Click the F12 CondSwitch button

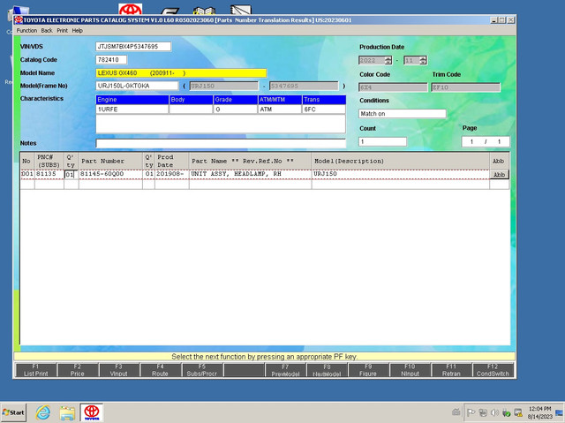[x=493, y=370]
